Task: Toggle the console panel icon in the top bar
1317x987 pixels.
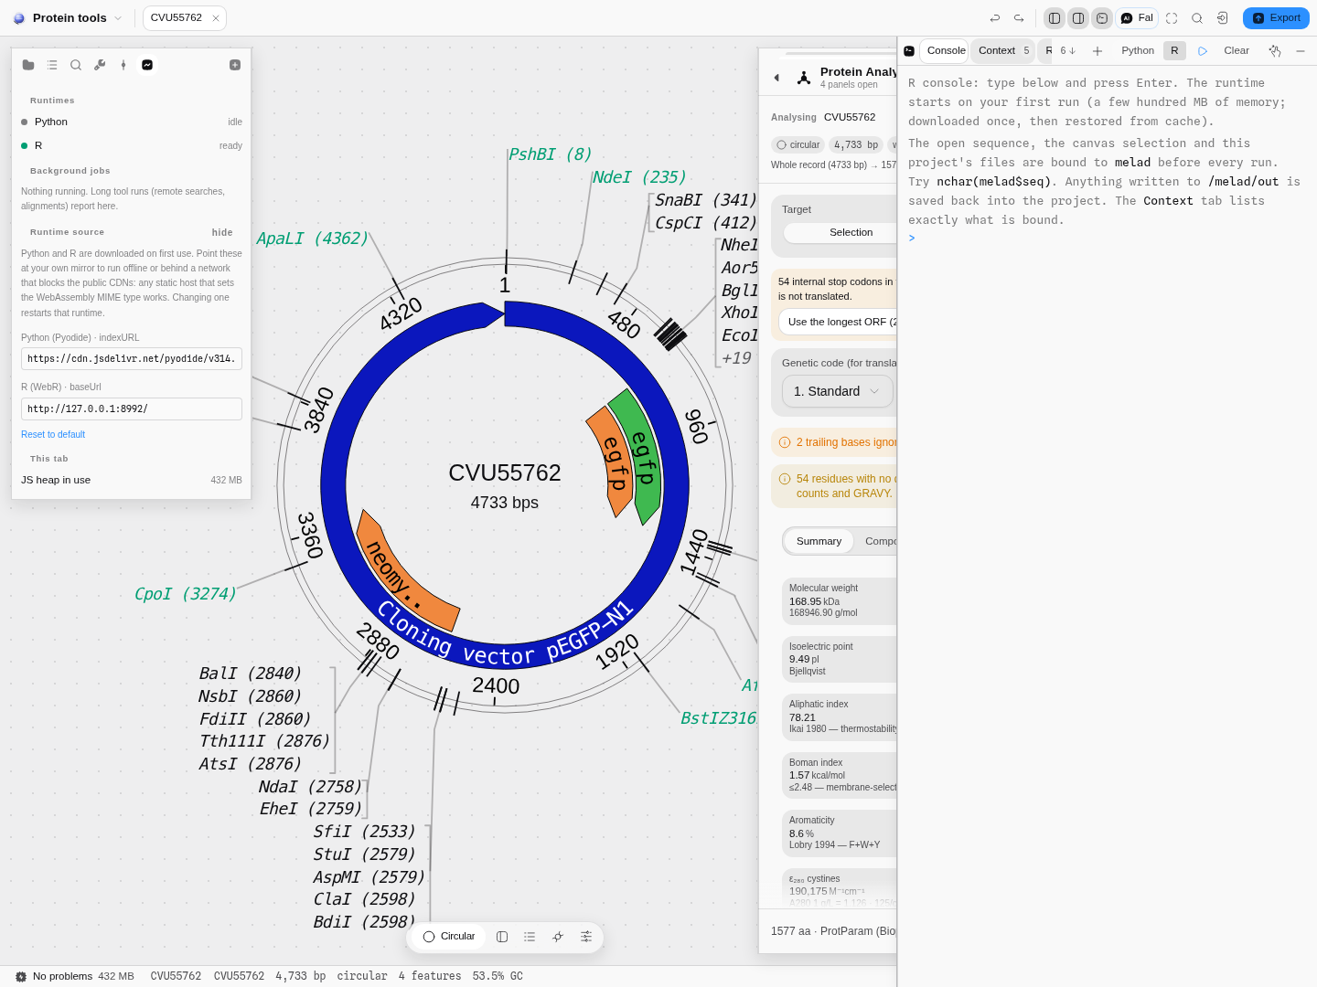Action: tap(1102, 18)
